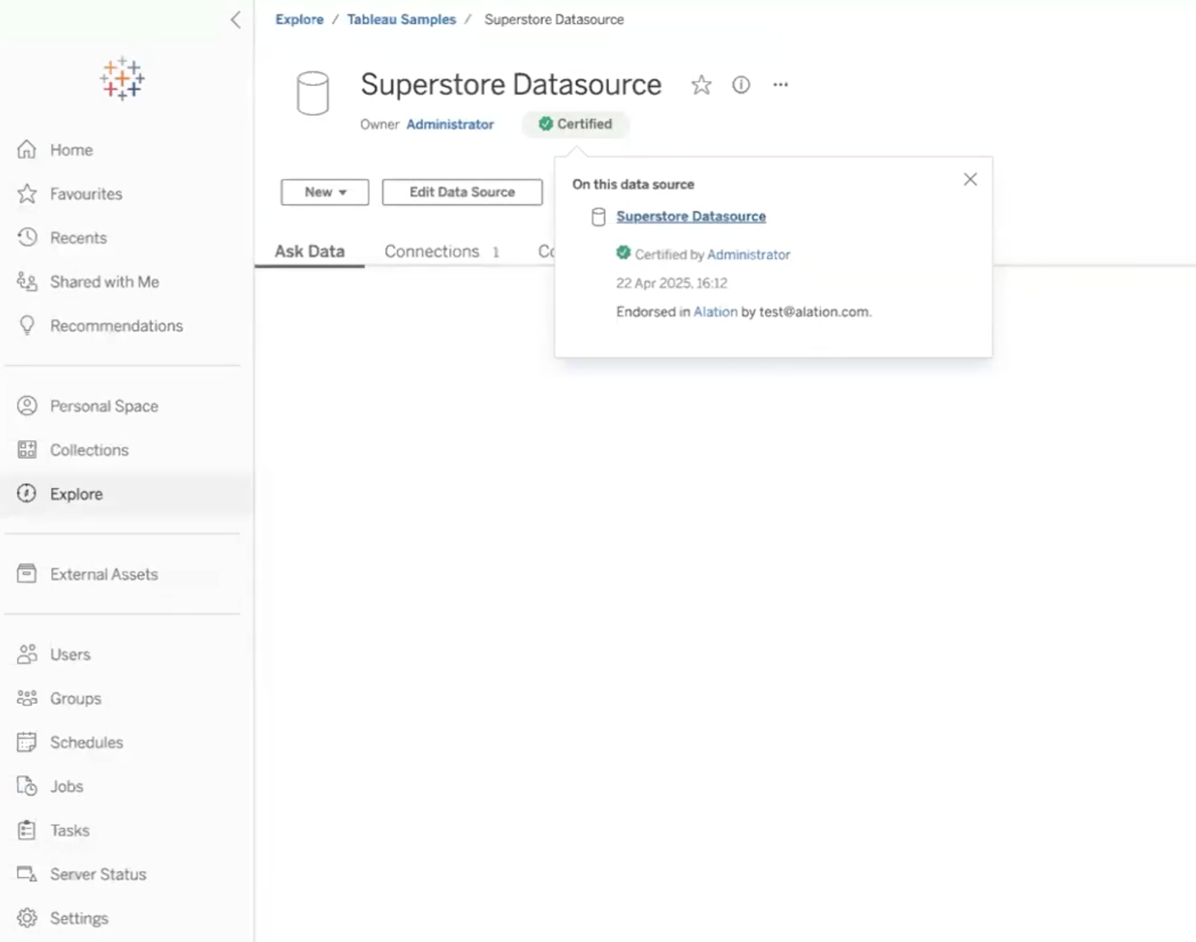The image size is (1196, 942).
Task: Select the Ask Data tab
Action: 309,251
